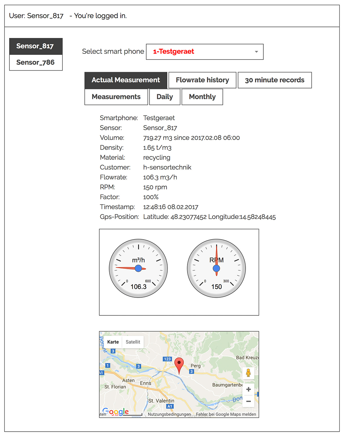
Task: Open Nutzungsbedingungen link on map
Action: [169, 414]
